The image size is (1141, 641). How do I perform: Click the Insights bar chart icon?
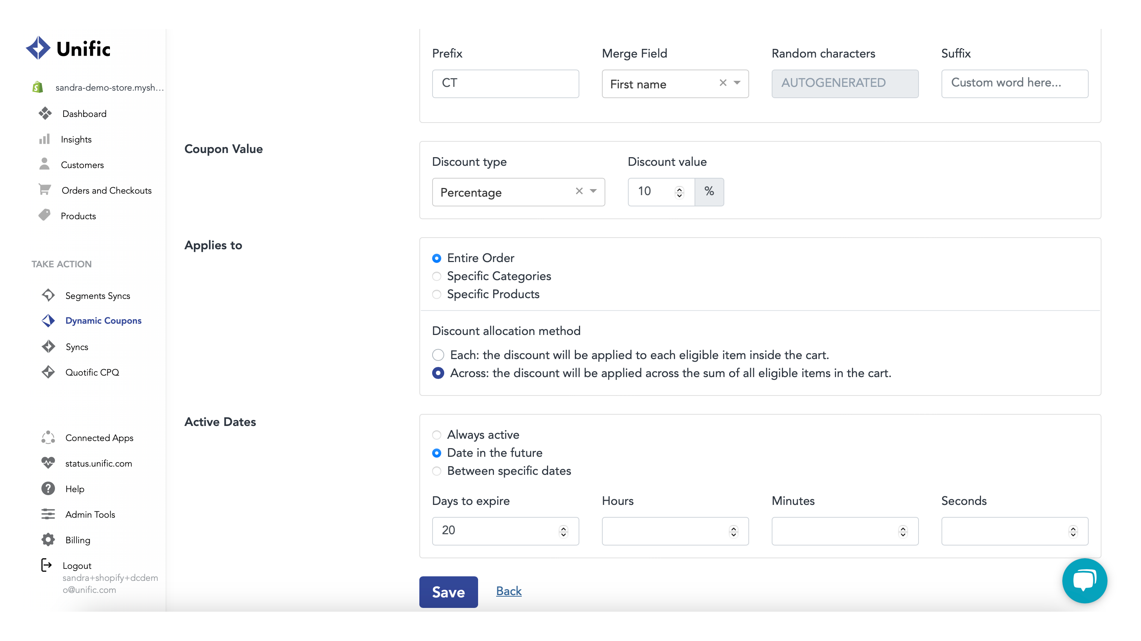coord(44,139)
